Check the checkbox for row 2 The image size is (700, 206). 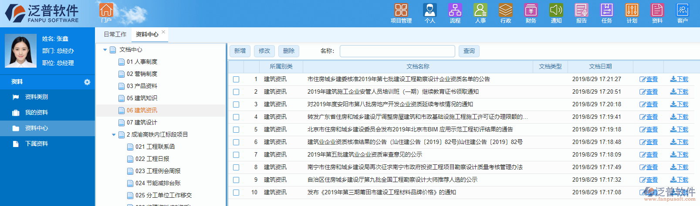[236, 92]
